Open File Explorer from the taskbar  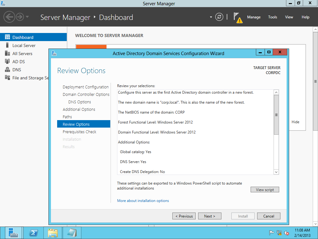coord(53,233)
